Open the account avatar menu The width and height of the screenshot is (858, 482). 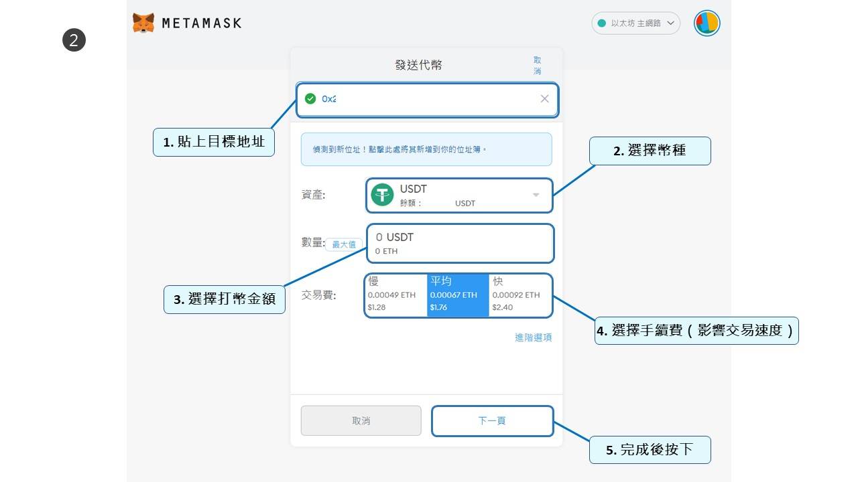click(707, 23)
